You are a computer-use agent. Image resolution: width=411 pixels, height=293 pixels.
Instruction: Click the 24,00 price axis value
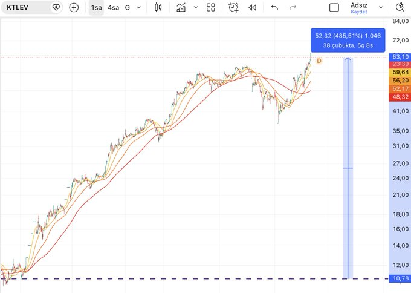[401, 178]
